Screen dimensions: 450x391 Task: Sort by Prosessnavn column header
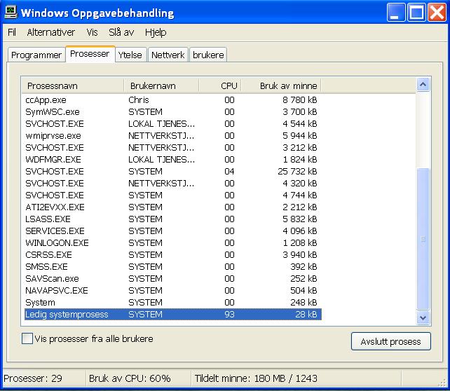pos(73,85)
